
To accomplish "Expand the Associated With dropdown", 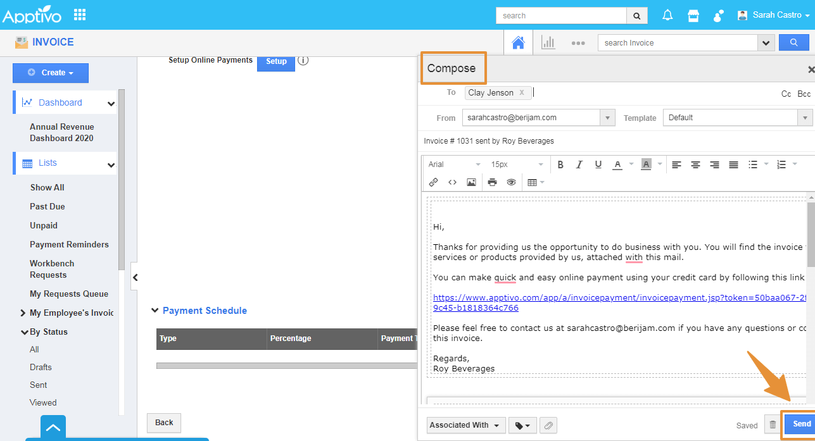I will [465, 425].
